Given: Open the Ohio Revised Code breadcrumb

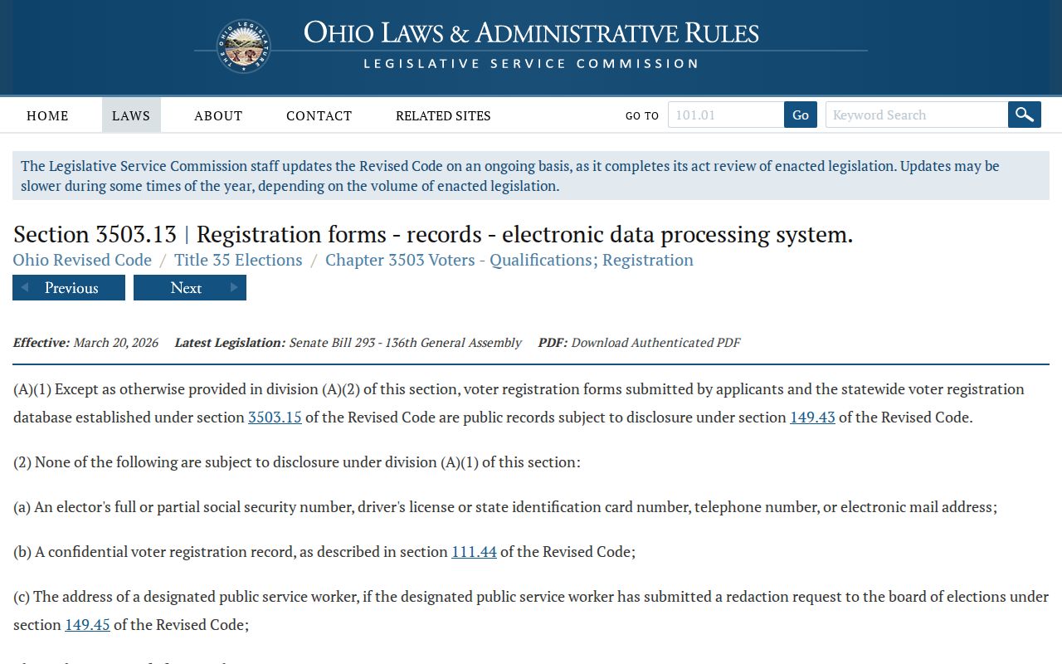Looking at the screenshot, I should (82, 260).
